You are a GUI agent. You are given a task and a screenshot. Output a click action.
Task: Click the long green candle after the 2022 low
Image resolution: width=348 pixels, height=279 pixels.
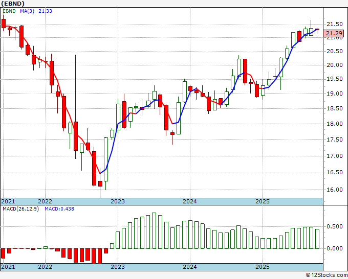point(106,159)
